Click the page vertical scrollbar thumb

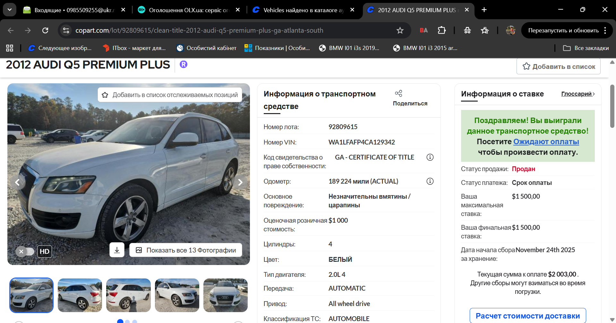pos(612,106)
